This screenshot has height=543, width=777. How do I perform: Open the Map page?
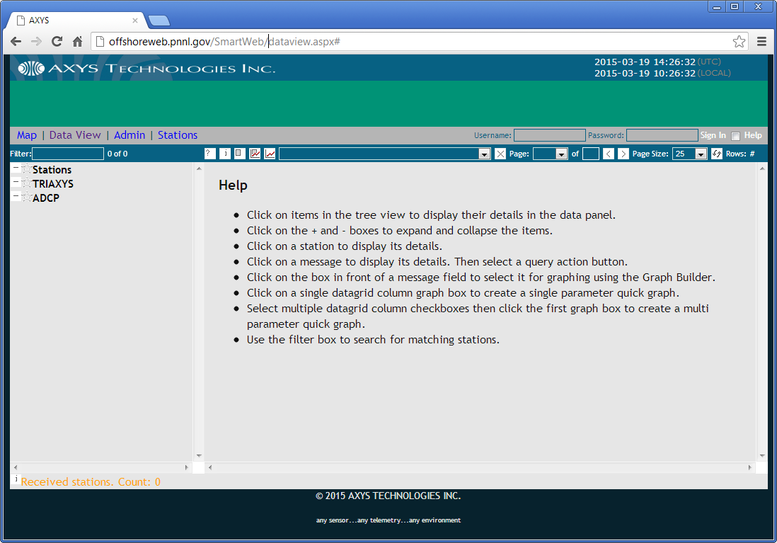coord(27,135)
